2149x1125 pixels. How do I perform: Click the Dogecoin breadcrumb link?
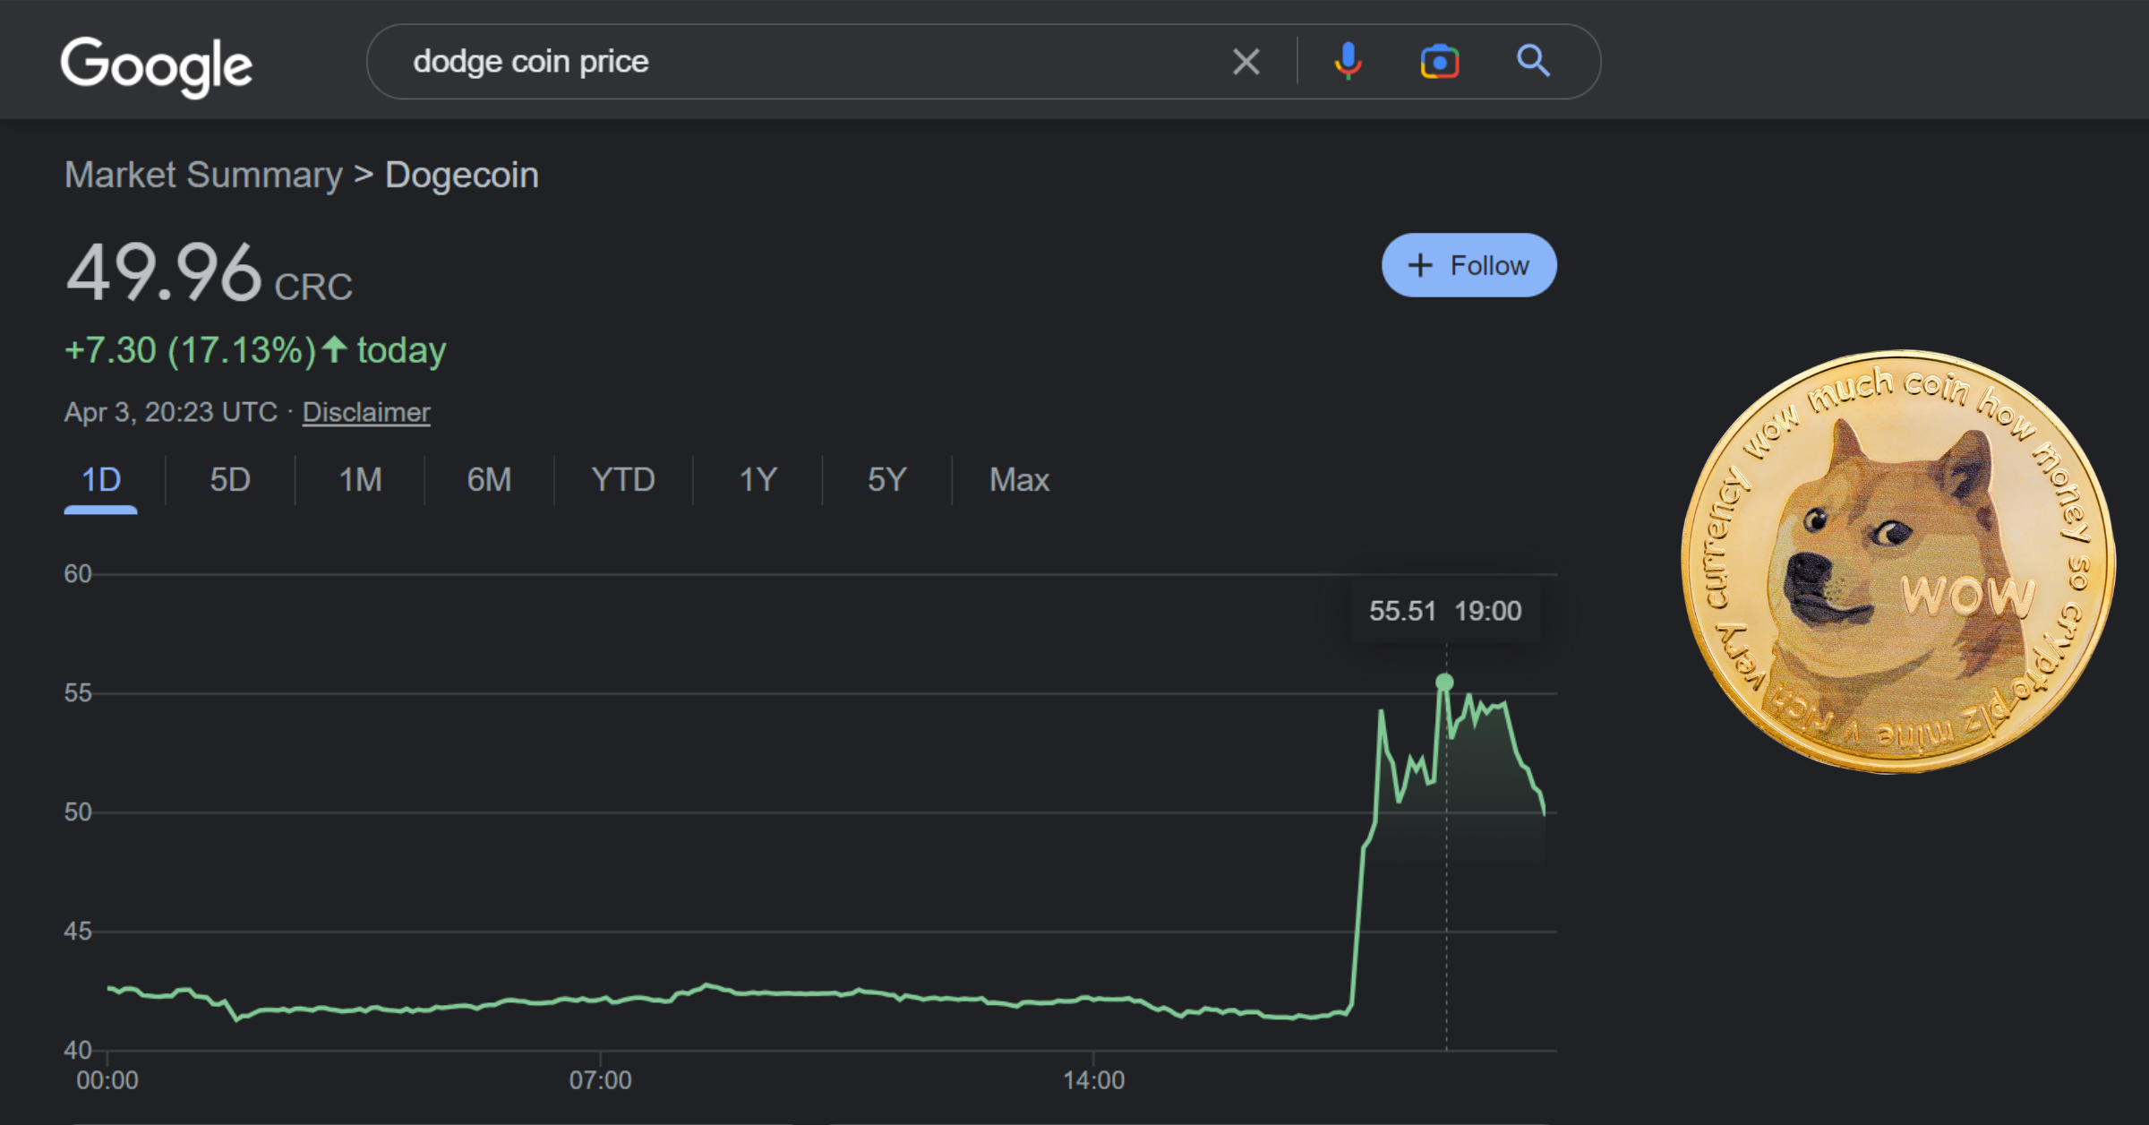click(x=462, y=175)
